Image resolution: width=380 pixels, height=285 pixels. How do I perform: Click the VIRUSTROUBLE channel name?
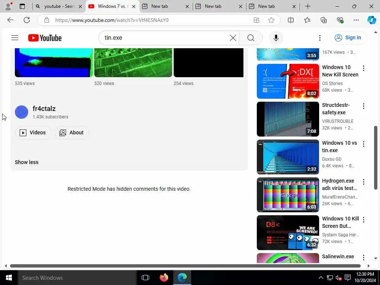[338, 121]
